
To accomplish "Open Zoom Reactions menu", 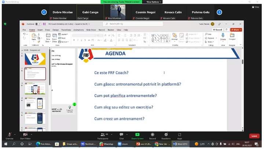I will tap(166, 136).
